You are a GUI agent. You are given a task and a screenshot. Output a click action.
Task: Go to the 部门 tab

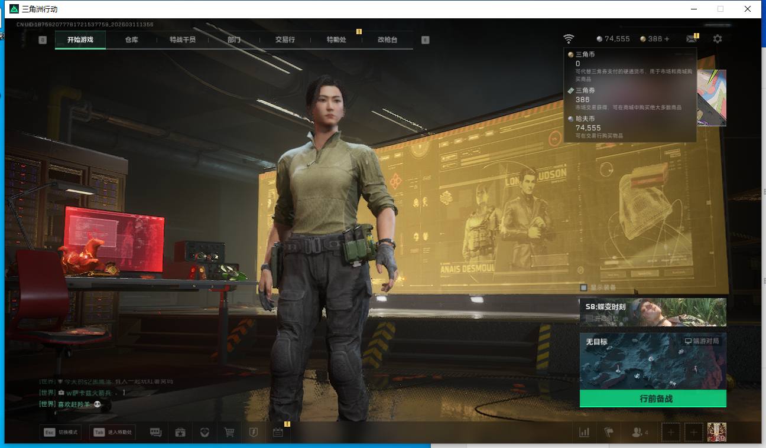pos(233,40)
